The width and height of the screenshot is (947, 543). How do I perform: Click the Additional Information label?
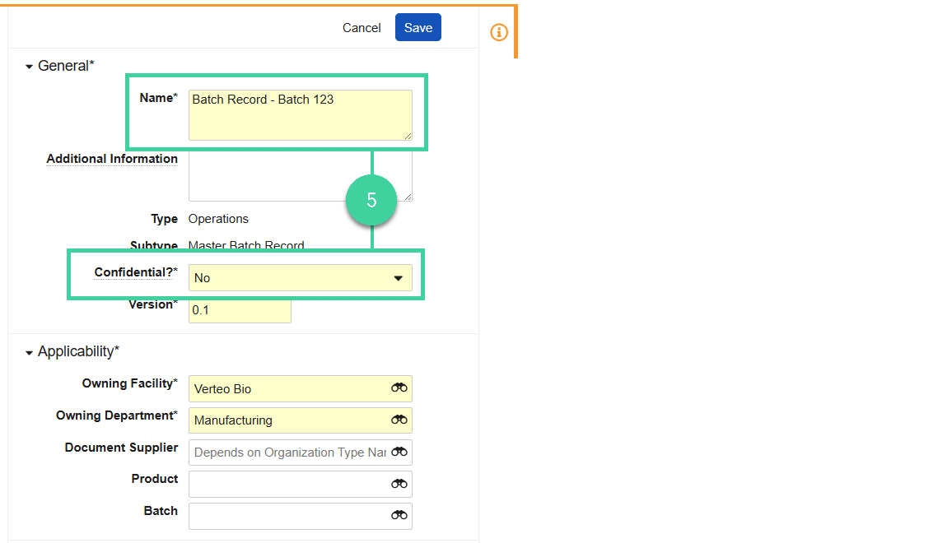coord(112,159)
